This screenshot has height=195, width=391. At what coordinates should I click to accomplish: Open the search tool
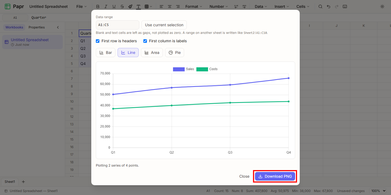point(320,6)
